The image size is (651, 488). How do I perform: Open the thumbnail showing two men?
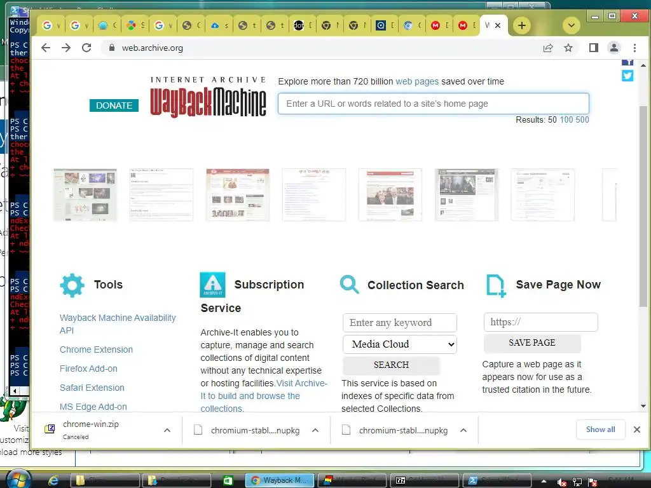pyautogui.click(x=390, y=194)
